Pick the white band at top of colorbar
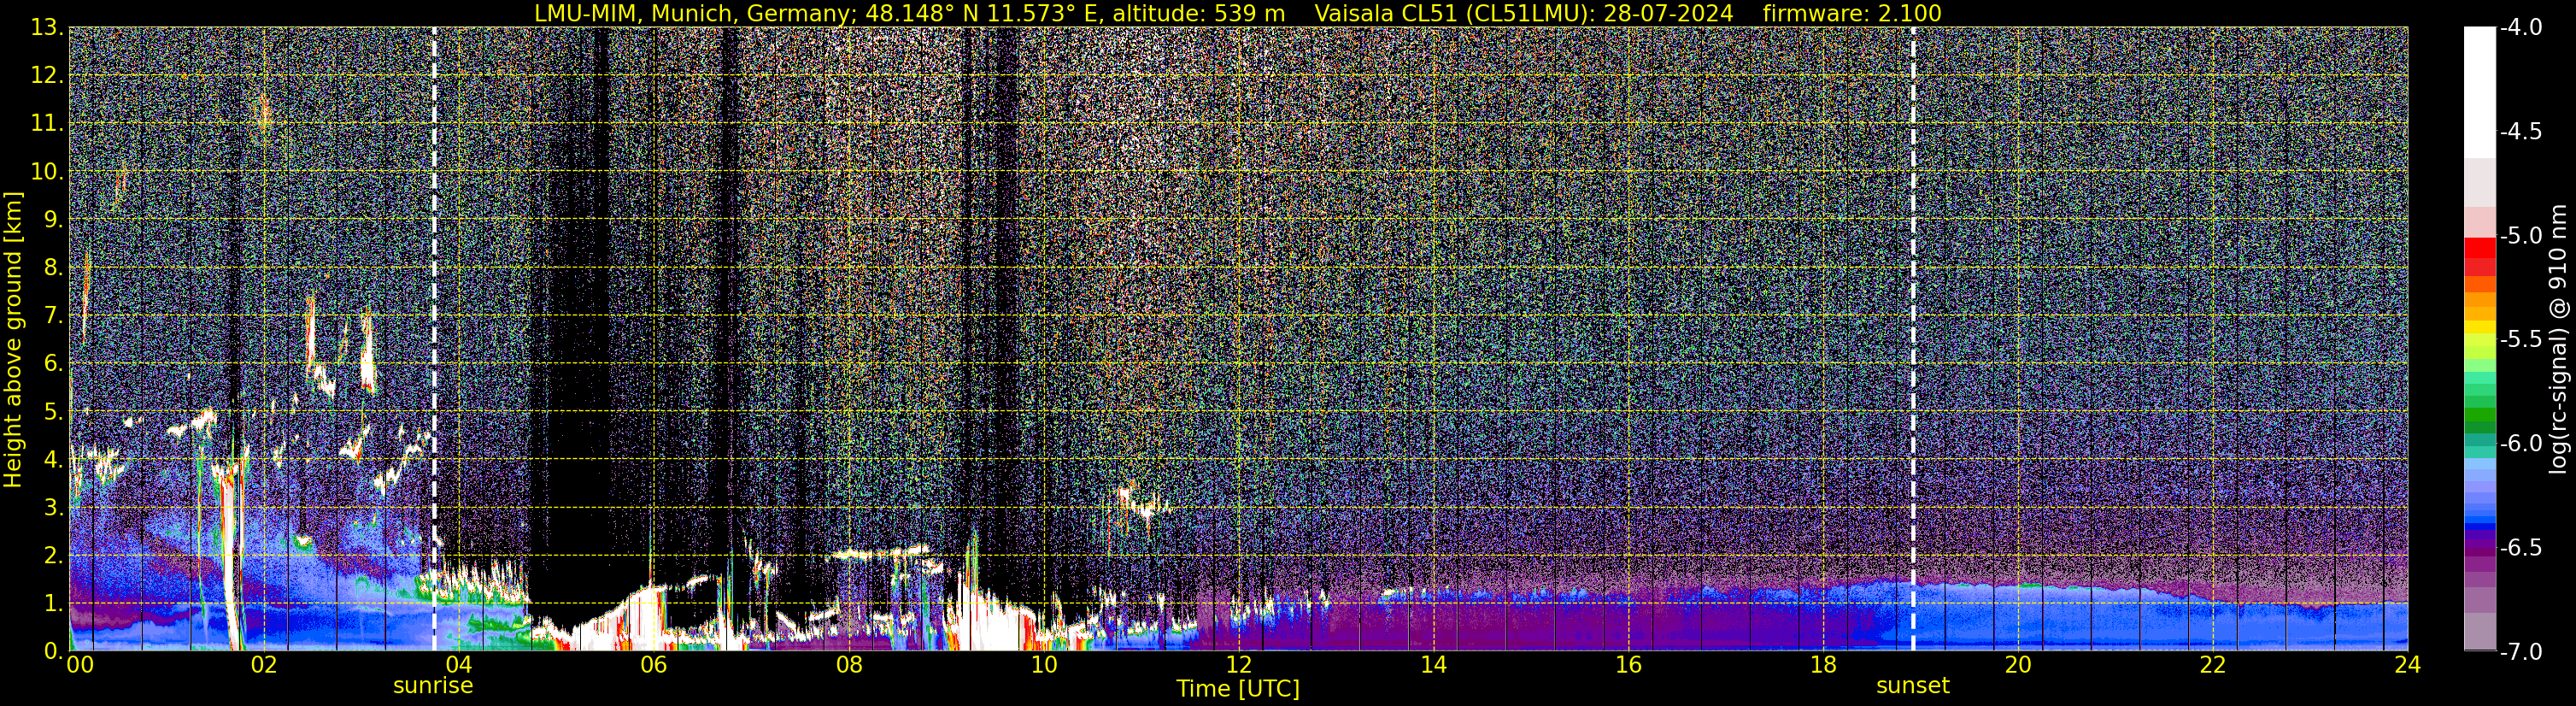Viewport: 2576px width, 706px height. tap(2479, 92)
